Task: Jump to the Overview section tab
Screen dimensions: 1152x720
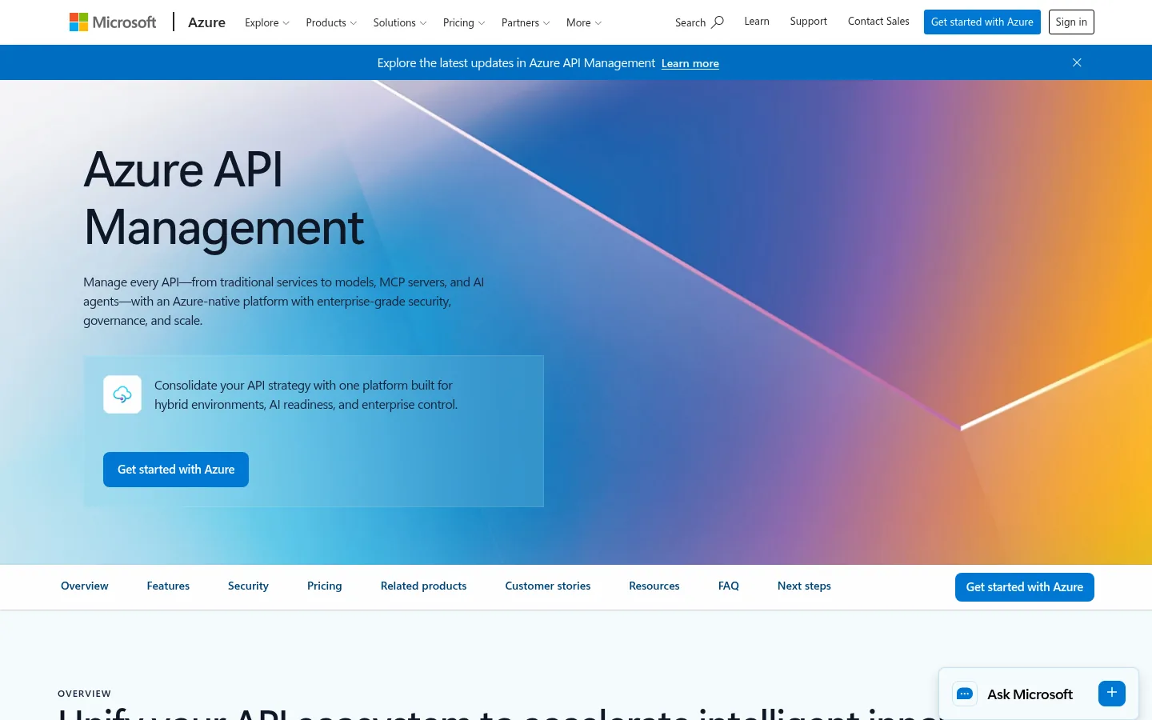Action: [x=85, y=586]
